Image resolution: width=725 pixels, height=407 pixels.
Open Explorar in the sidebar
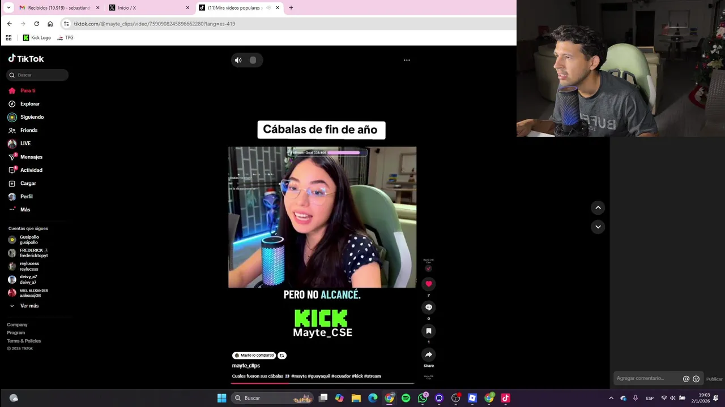24,104
